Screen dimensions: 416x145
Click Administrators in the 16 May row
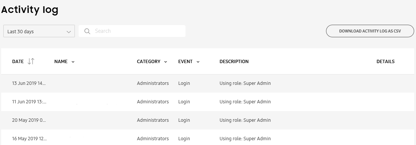pos(153,139)
